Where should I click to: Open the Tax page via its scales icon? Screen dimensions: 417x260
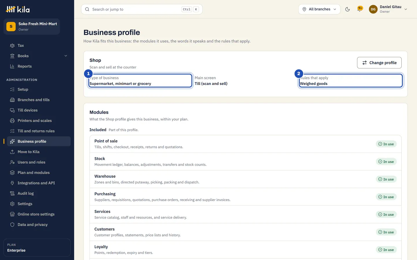click(x=12, y=45)
